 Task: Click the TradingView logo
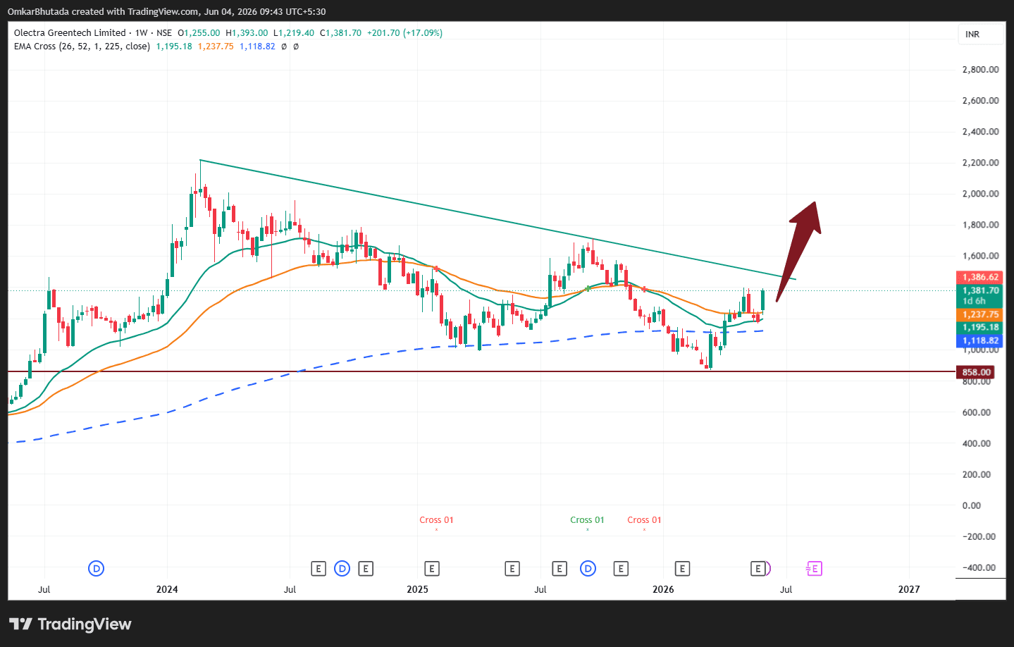[70, 624]
